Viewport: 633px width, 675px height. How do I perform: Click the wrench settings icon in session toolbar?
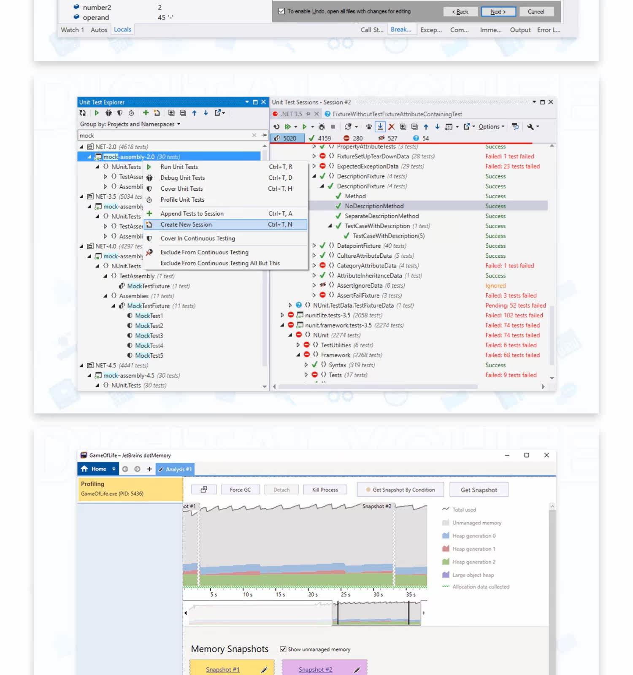[530, 127]
